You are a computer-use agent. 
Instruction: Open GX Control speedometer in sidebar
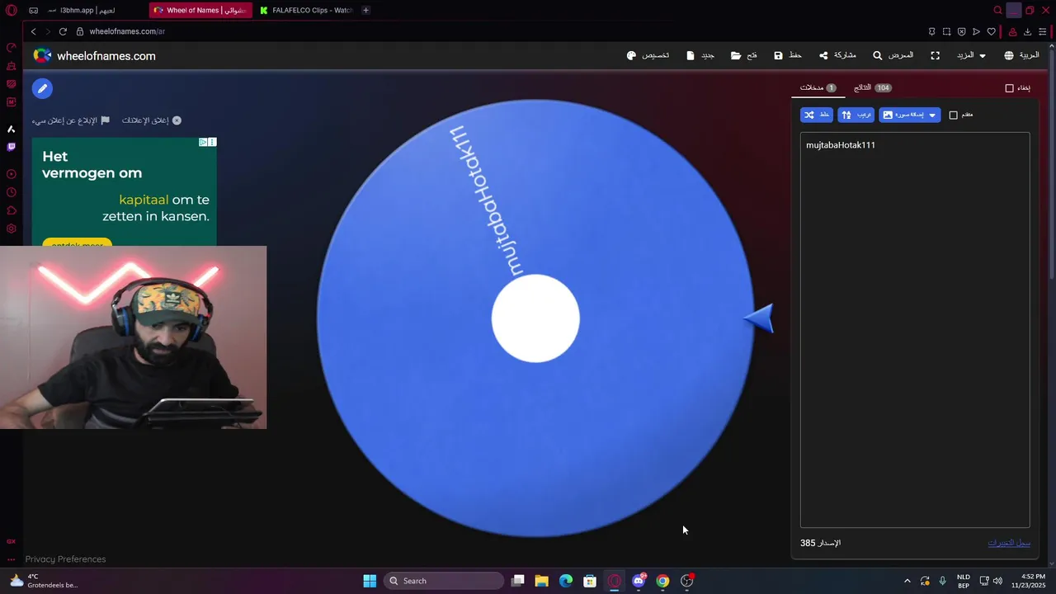pos(11,47)
